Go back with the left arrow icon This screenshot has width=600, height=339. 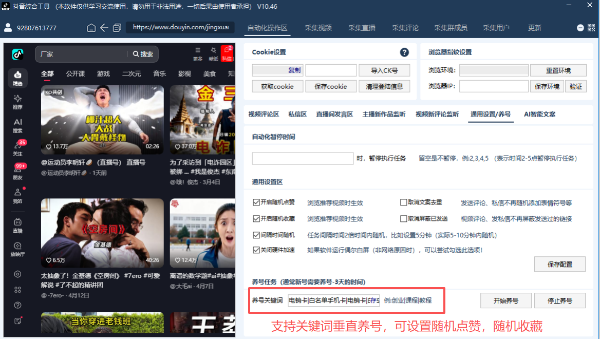(x=104, y=28)
